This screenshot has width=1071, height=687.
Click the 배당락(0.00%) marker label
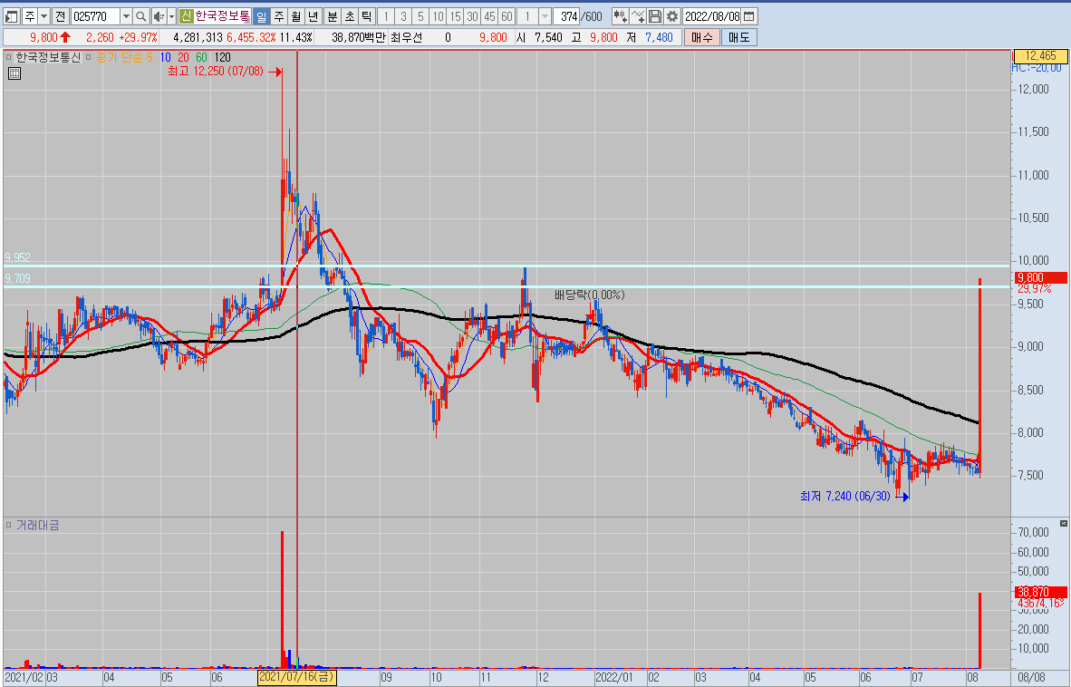click(590, 295)
